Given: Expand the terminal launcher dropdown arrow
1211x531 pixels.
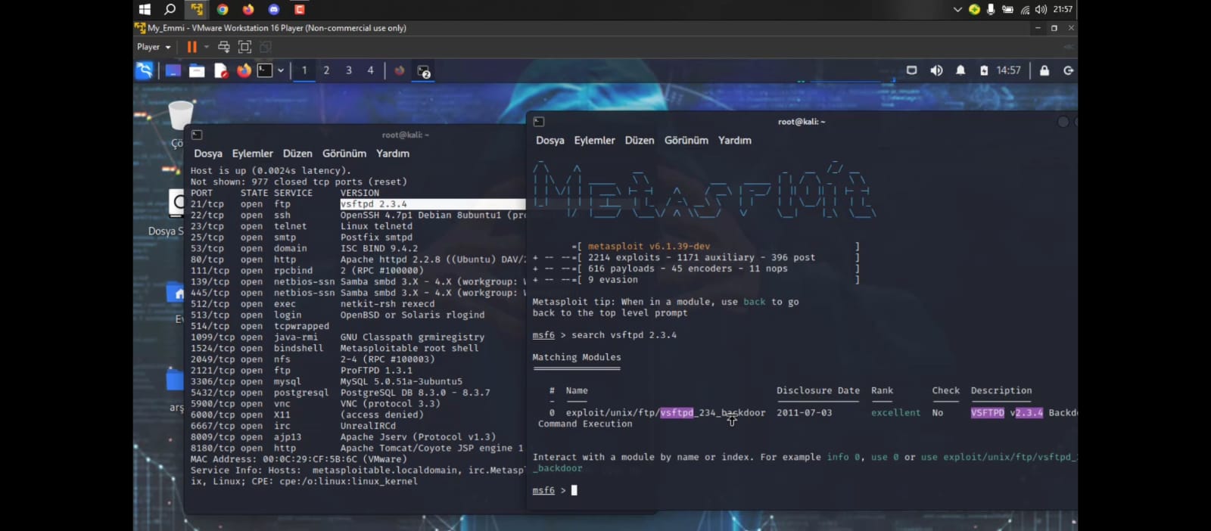Looking at the screenshot, I should click(281, 70).
